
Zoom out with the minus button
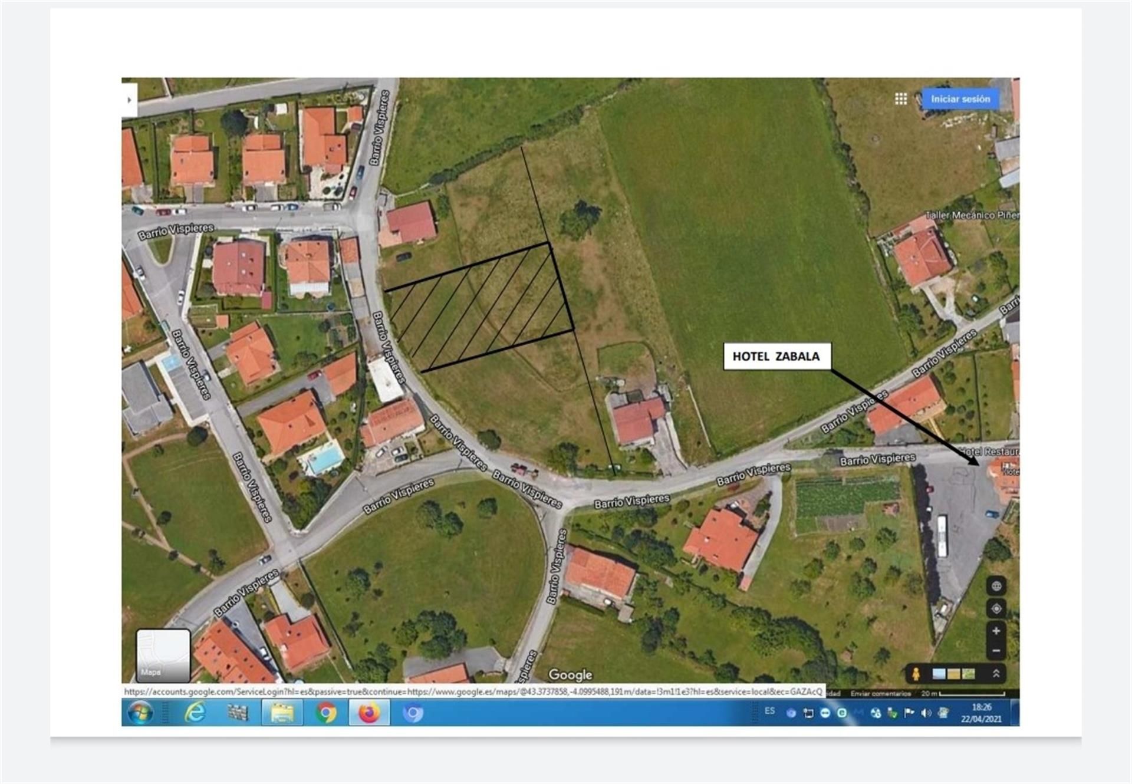[996, 651]
